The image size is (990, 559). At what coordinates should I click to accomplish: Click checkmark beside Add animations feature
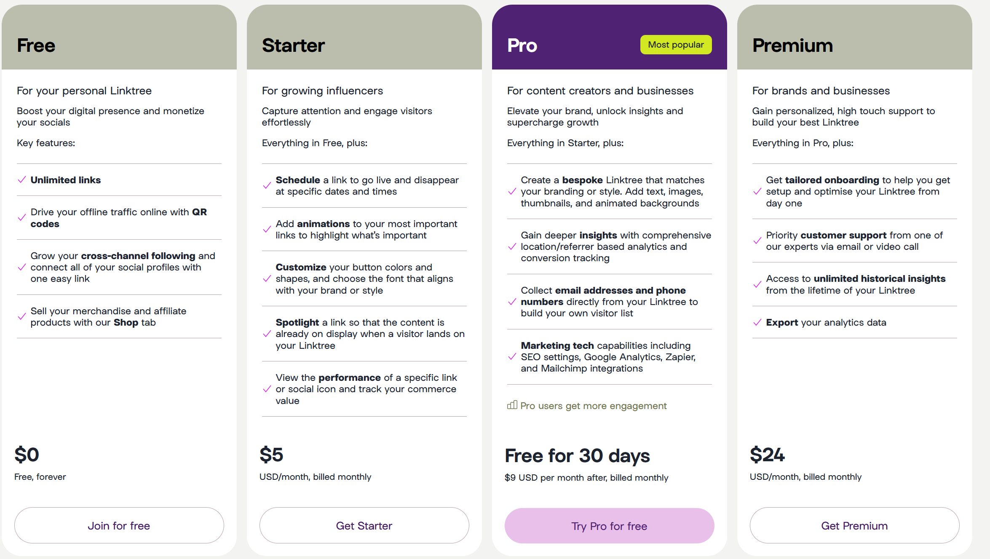pos(267,230)
